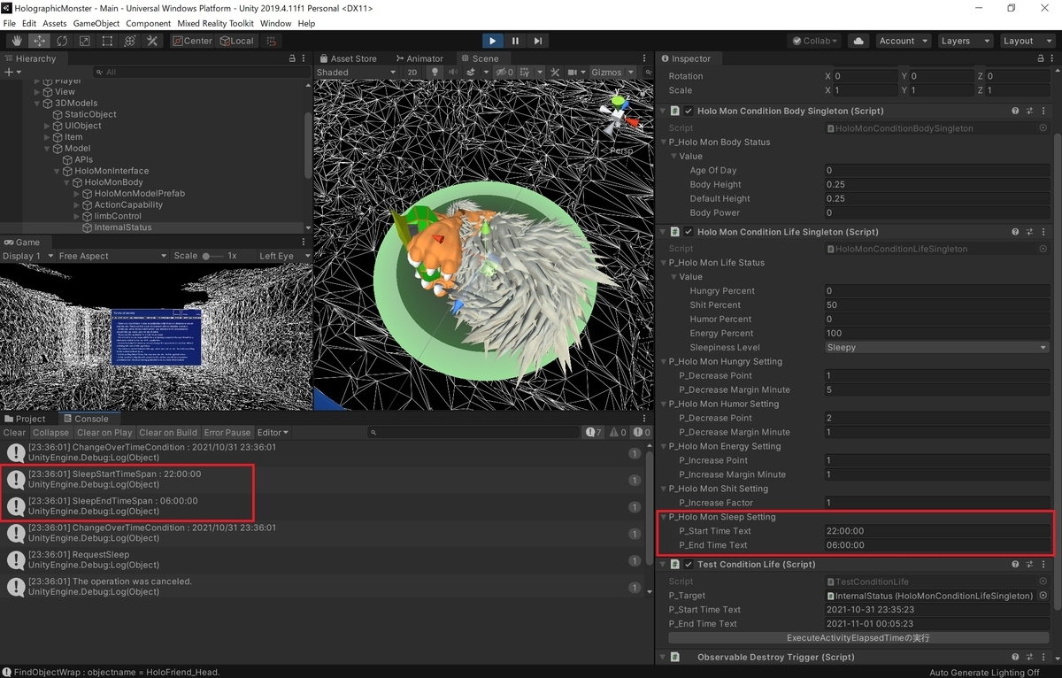Adjust the Game view Scale slider

tap(213, 256)
